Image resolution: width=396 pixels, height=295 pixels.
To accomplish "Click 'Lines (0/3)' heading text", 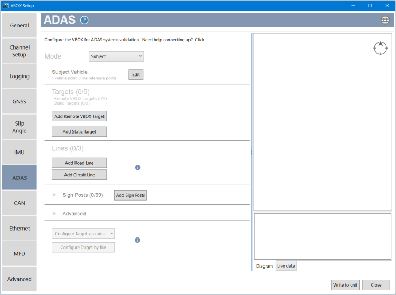I will click(68, 148).
